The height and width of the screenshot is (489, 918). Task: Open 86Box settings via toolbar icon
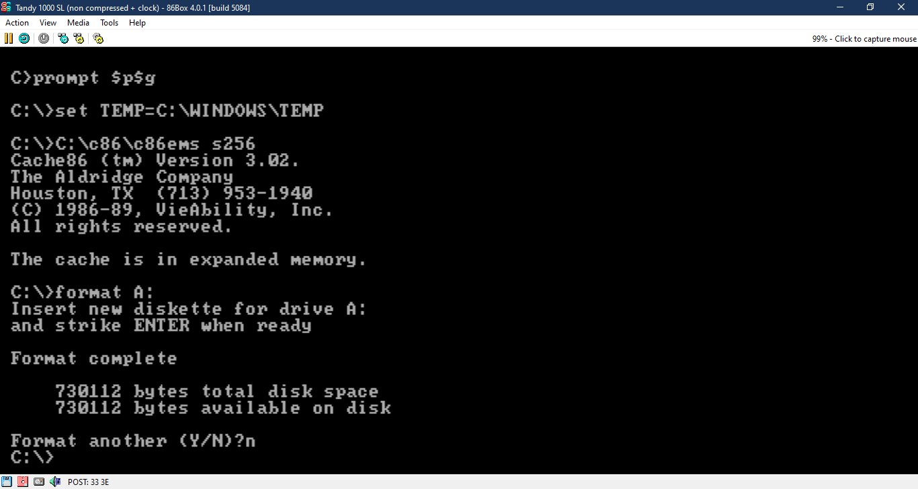tap(98, 38)
